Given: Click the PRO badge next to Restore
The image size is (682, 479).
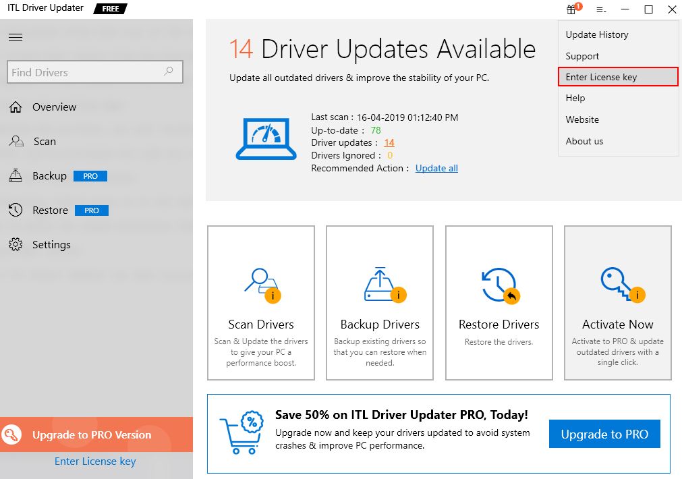Looking at the screenshot, I should coord(91,210).
